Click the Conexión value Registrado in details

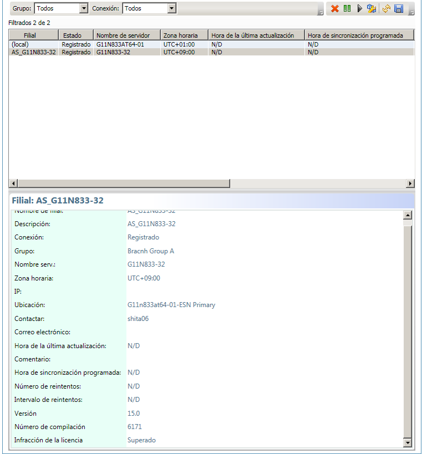point(143,237)
